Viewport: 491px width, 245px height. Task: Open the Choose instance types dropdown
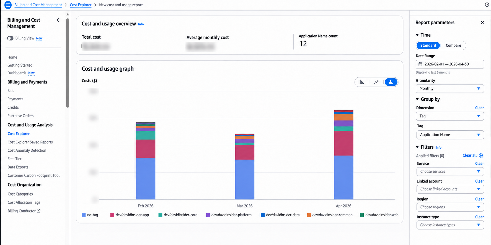(450, 225)
